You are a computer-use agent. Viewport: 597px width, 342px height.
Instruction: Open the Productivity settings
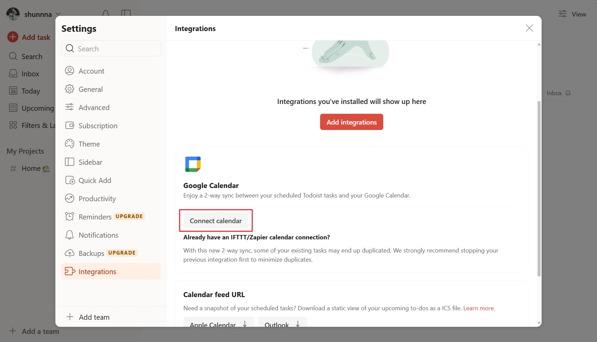click(111, 199)
